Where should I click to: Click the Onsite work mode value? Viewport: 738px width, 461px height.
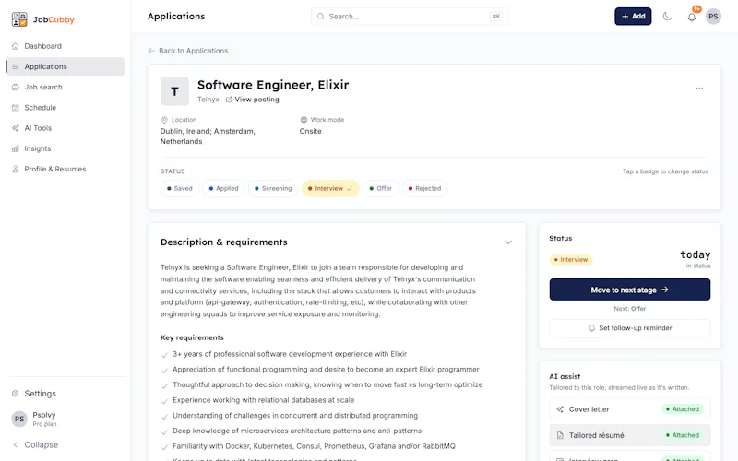point(311,131)
